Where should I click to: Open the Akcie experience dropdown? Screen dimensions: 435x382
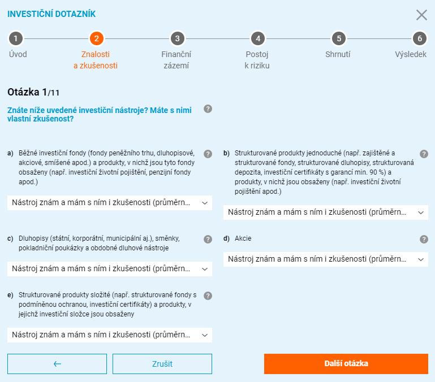(x=326, y=259)
